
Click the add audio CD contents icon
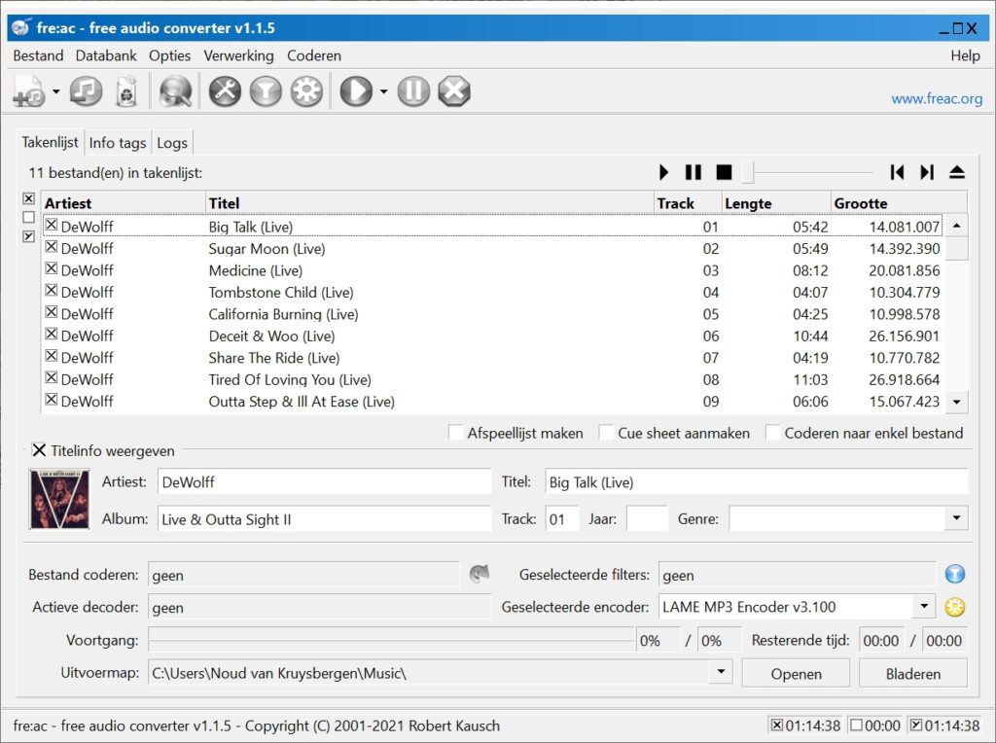(86, 91)
